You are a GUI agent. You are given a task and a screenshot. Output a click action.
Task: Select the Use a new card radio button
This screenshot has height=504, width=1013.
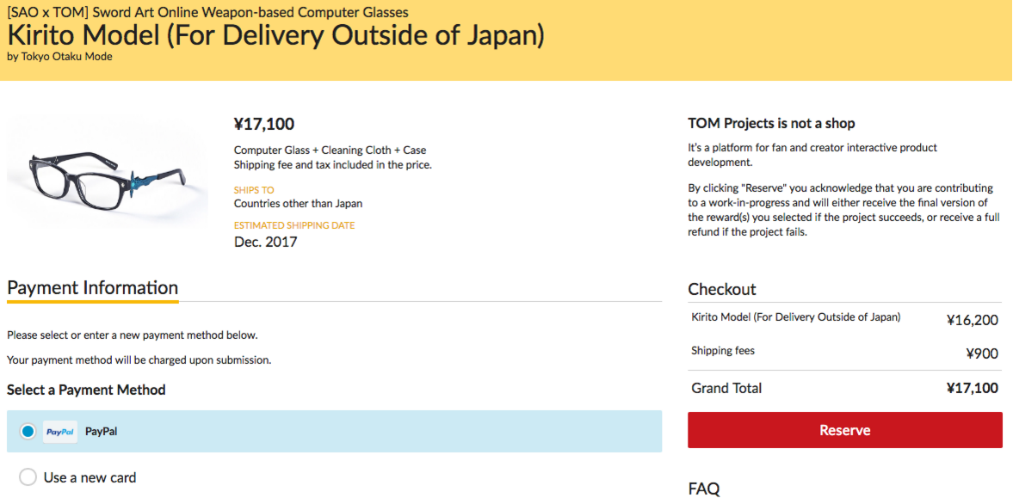pos(28,477)
